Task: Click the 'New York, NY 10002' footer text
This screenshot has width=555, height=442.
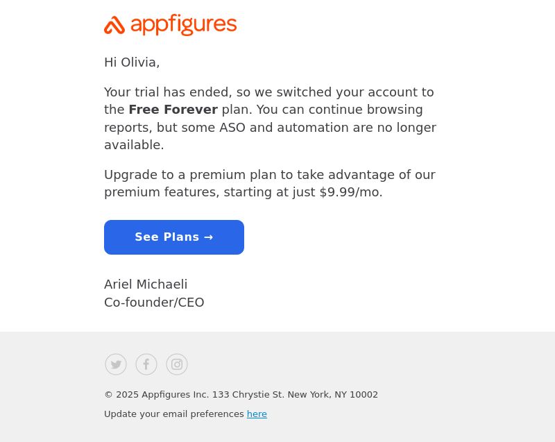Action: 333,395
